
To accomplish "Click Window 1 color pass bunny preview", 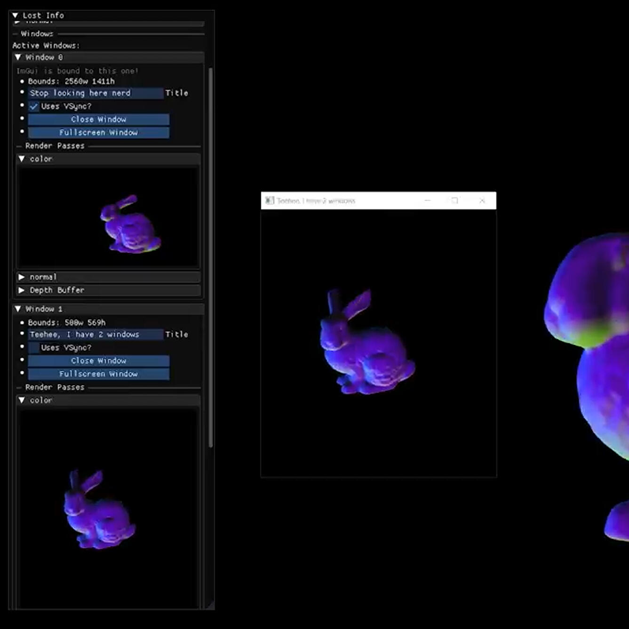I will [x=99, y=509].
